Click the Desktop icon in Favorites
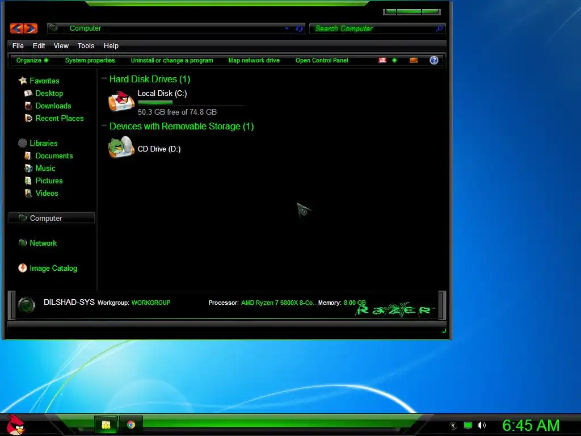The image size is (581, 436). (x=28, y=93)
